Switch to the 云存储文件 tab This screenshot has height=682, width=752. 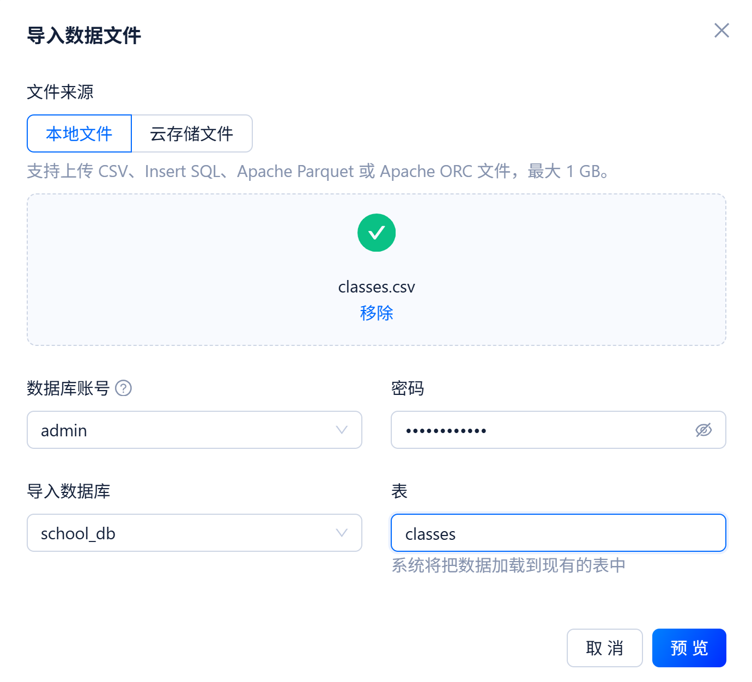[192, 133]
